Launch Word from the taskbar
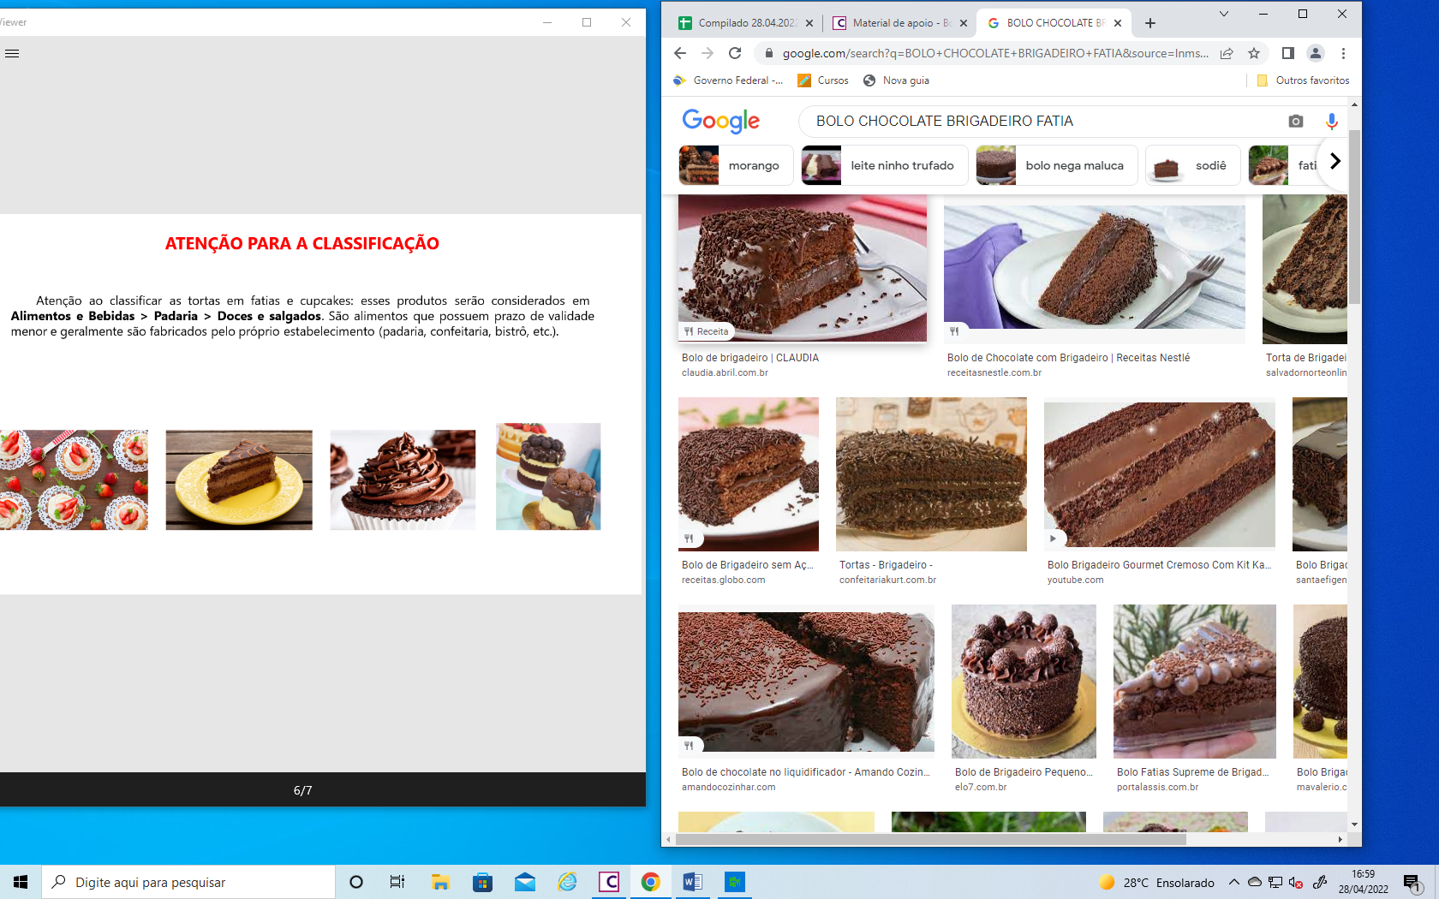 click(x=692, y=882)
